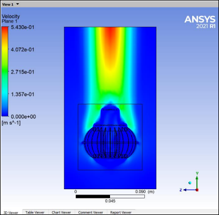Open the Table Viewer tab
Viewport: 219px width, 215px height.
(35, 212)
